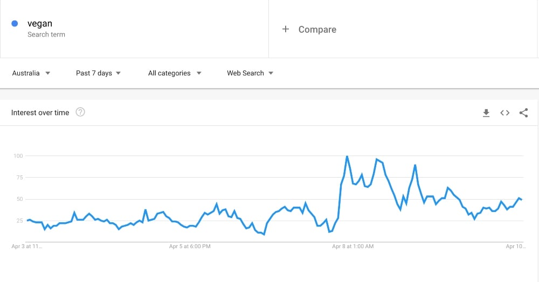Open the help question mark icon
The width and height of the screenshot is (539, 282).
pos(80,112)
